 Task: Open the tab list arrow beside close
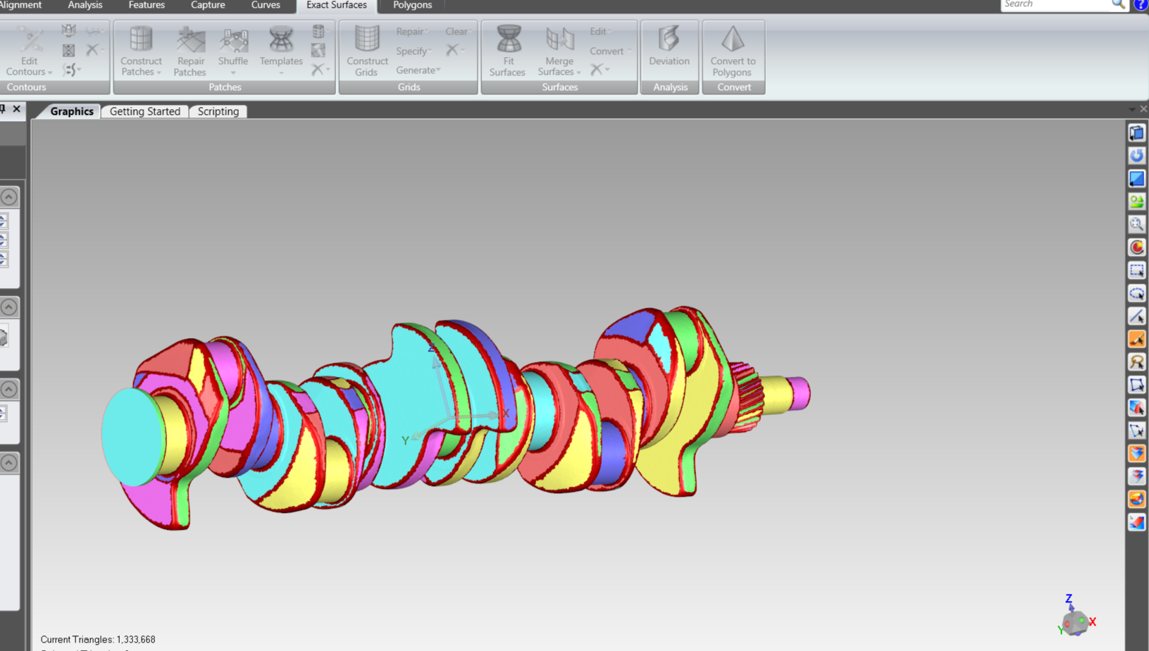1131,109
